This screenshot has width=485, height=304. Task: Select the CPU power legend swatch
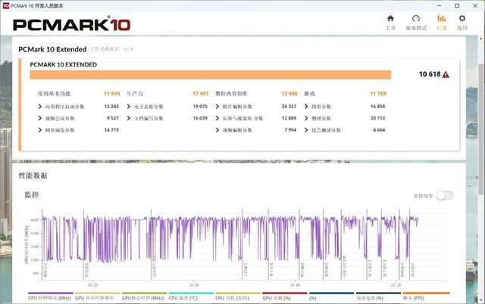238,296
